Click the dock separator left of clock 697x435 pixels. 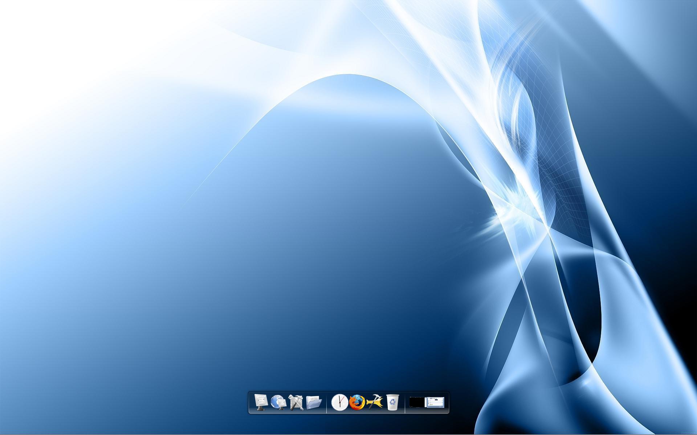point(327,402)
